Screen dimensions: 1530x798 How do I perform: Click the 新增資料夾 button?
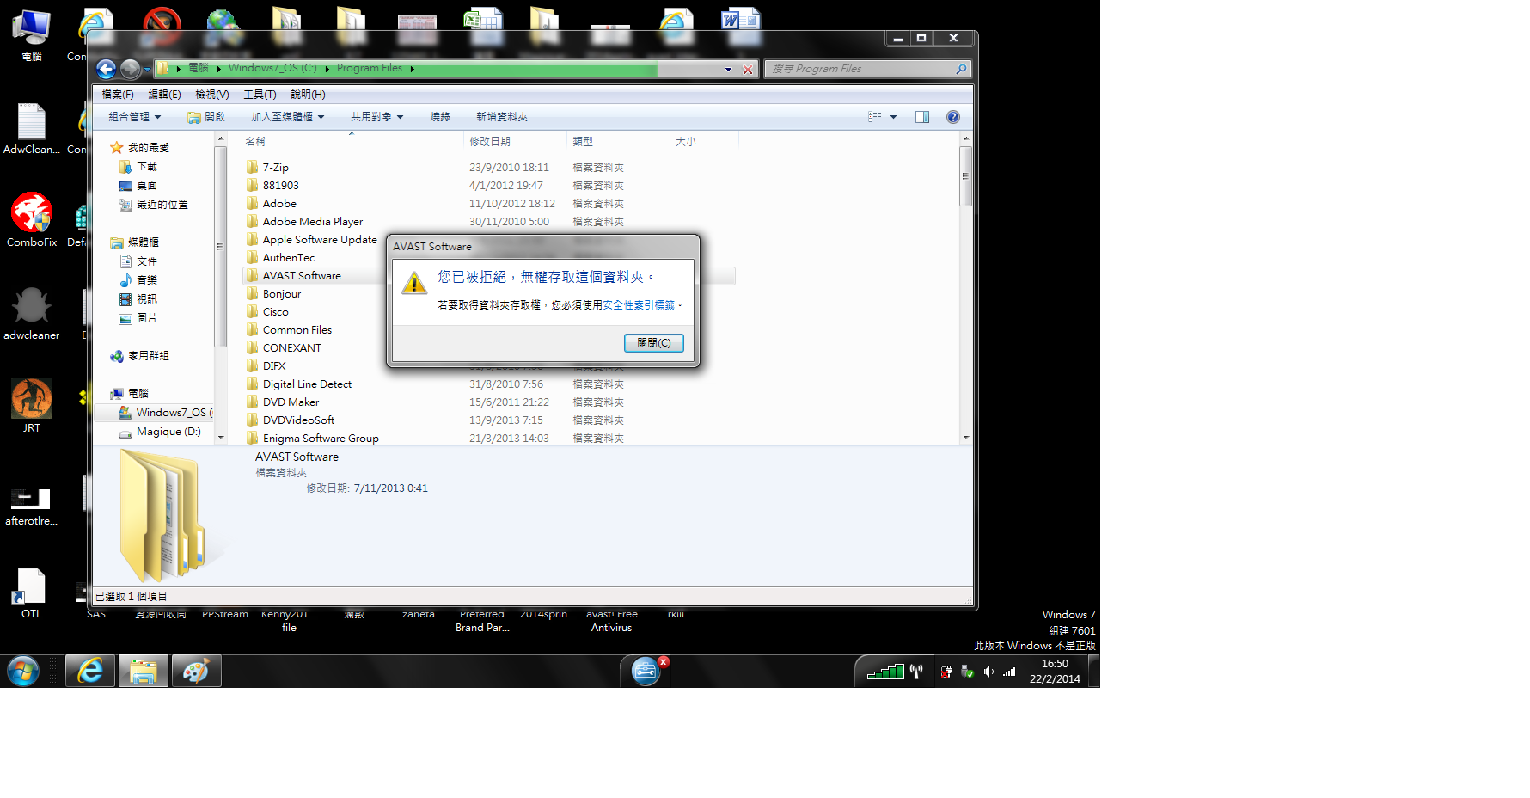(502, 117)
